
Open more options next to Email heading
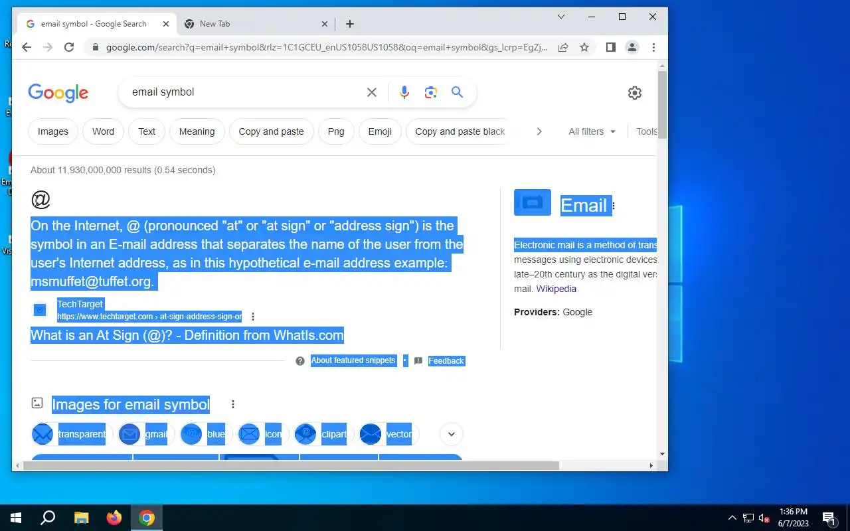click(614, 206)
